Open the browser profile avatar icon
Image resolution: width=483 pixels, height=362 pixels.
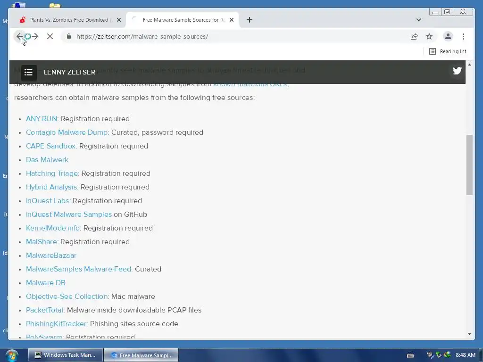(x=448, y=36)
